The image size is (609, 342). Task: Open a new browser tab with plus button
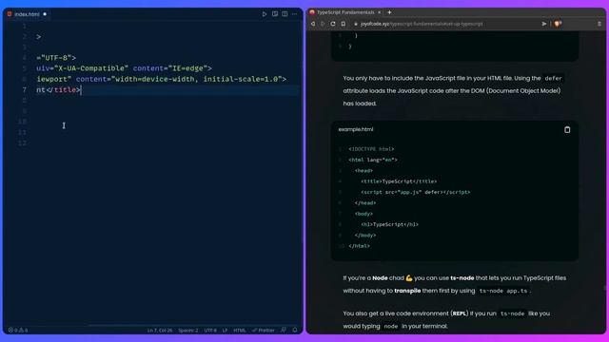click(389, 12)
